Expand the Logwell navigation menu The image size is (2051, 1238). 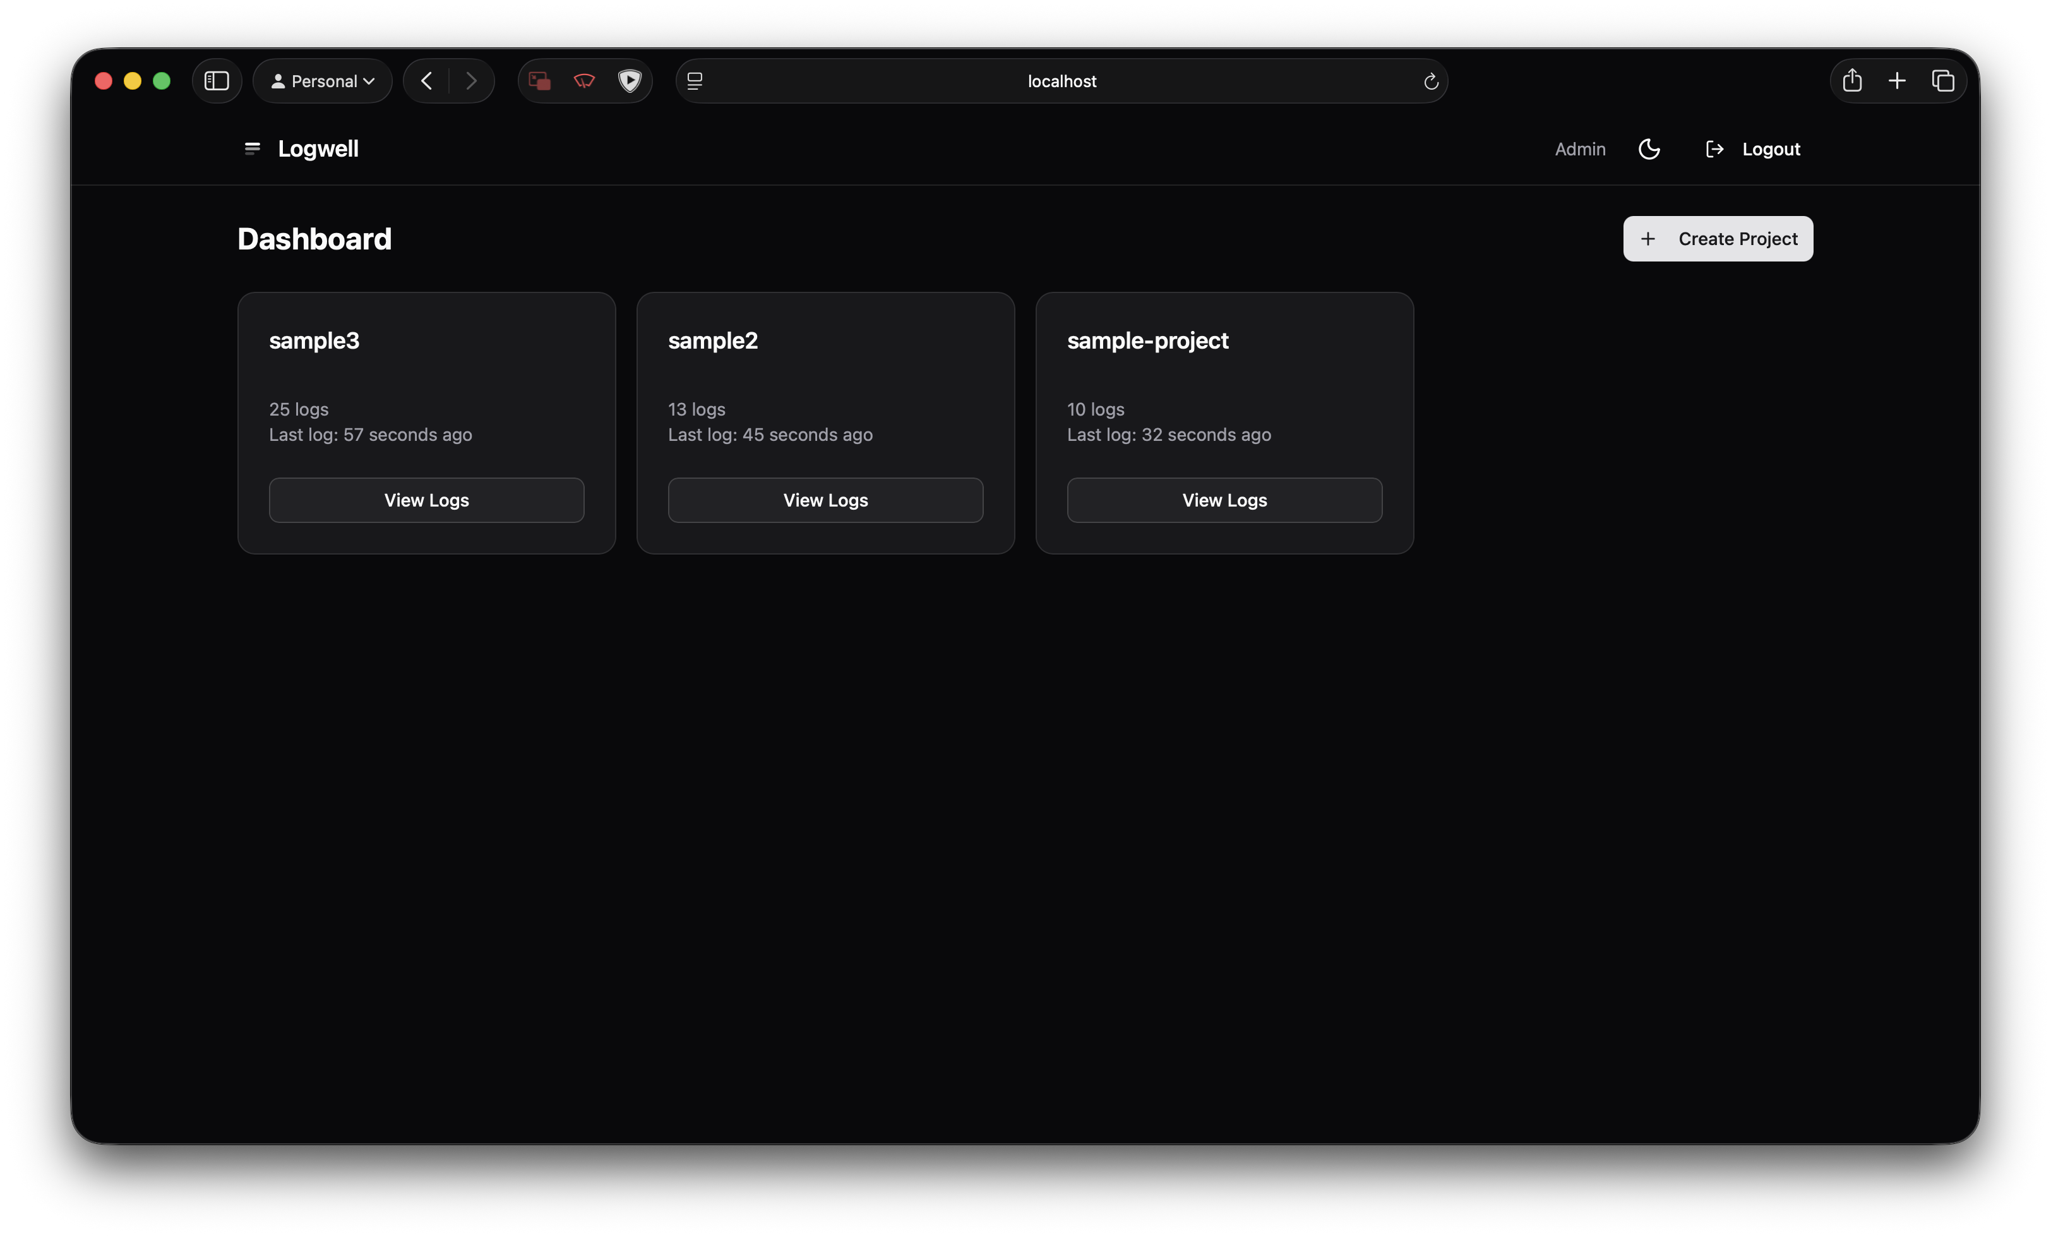(x=252, y=149)
